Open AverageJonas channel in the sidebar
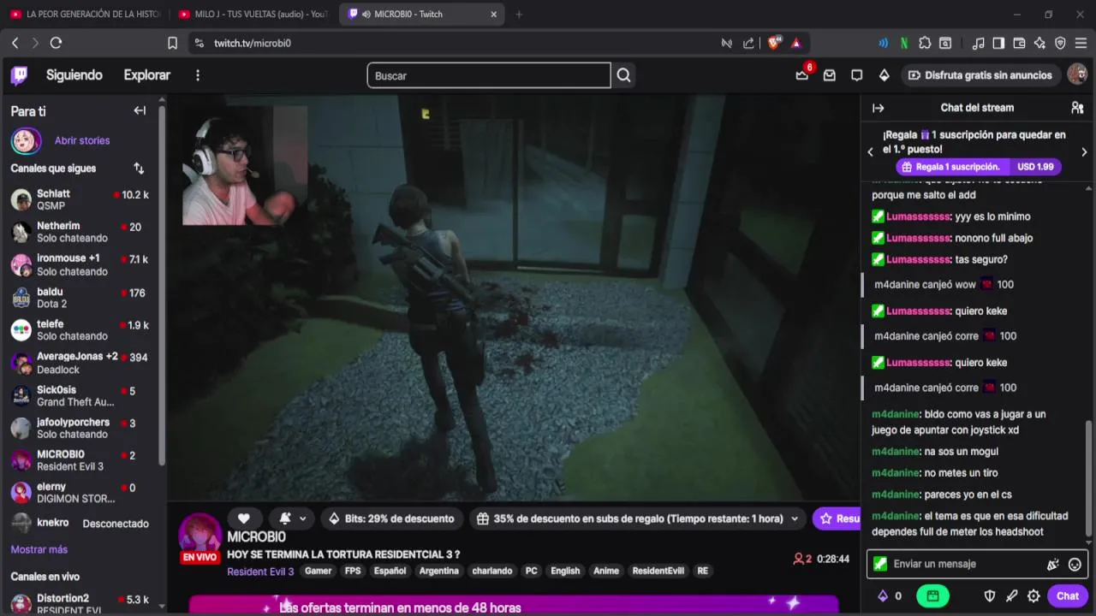Image resolution: width=1096 pixels, height=616 pixels. click(80, 363)
